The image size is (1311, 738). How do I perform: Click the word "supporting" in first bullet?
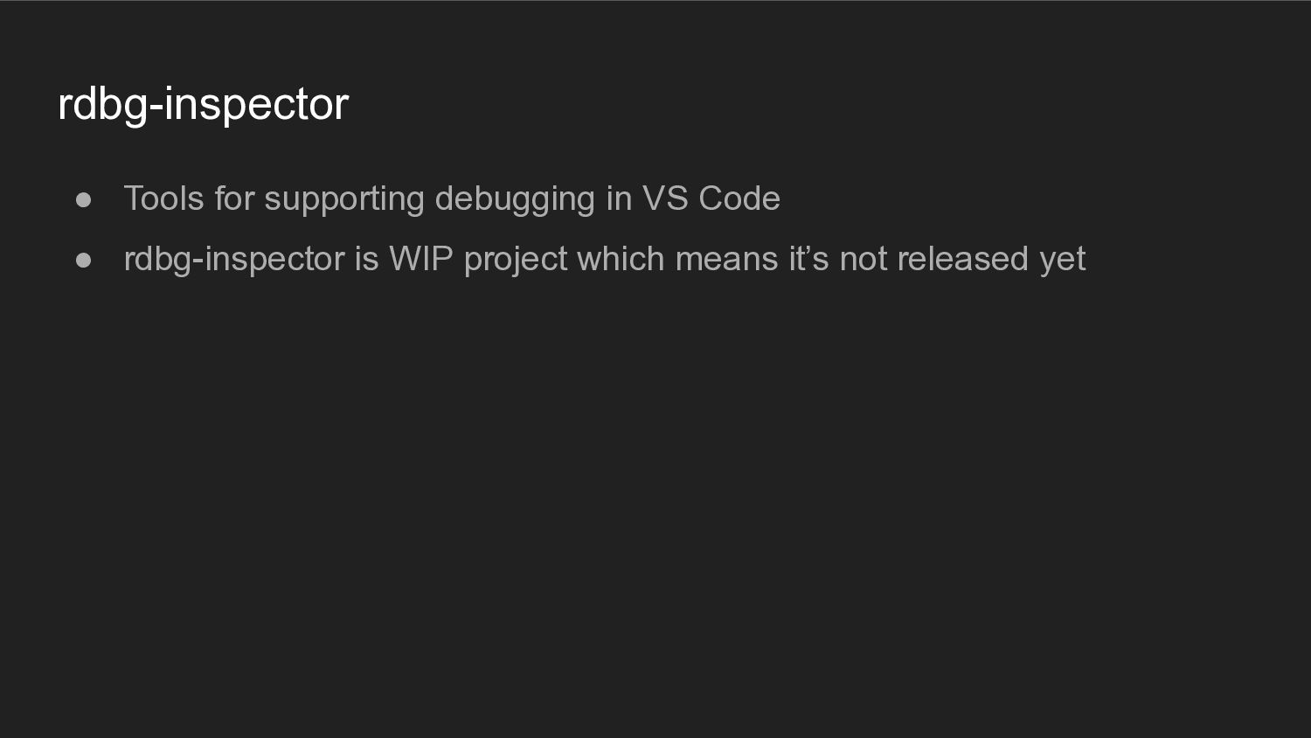[344, 200]
